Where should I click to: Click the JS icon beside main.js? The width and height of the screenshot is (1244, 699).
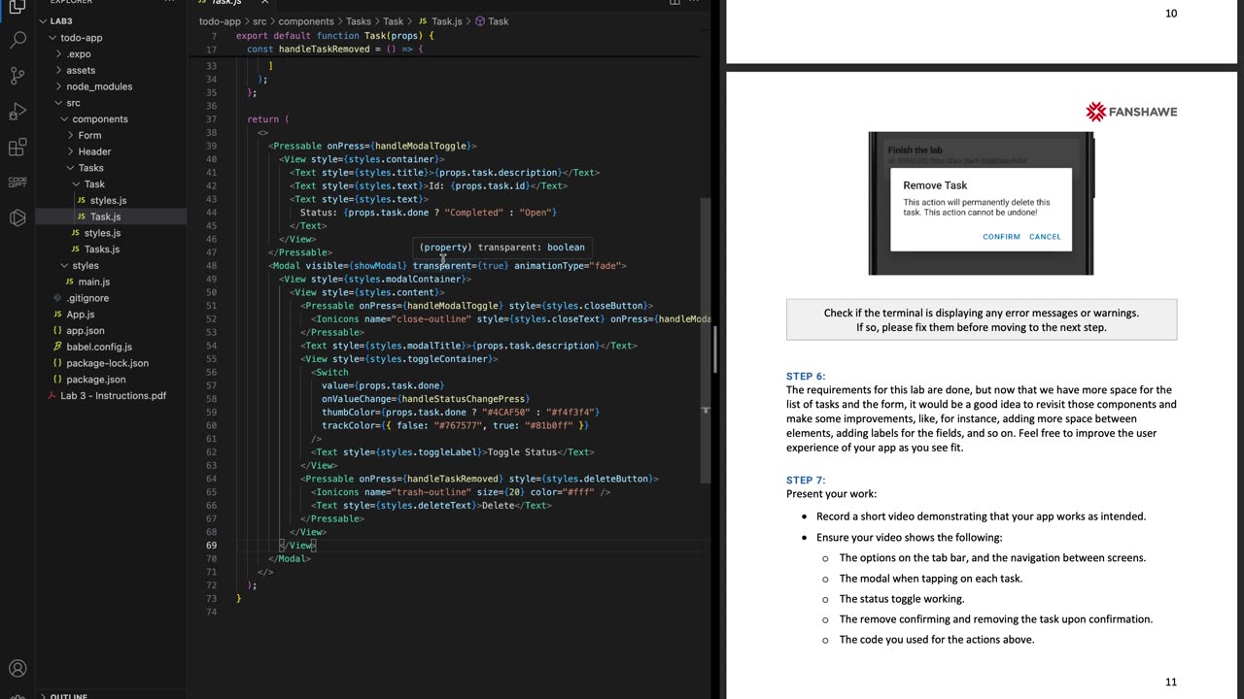click(70, 282)
